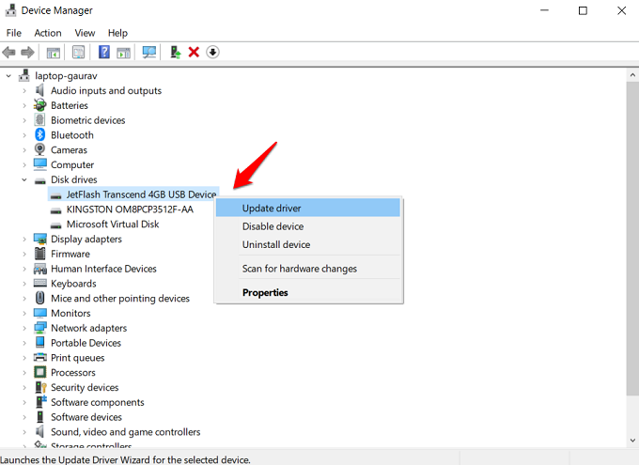
Task: Select Microsoft Virtual Disk
Action: pos(113,225)
